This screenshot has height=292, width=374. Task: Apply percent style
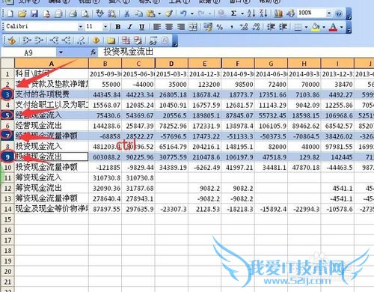pos(220,27)
